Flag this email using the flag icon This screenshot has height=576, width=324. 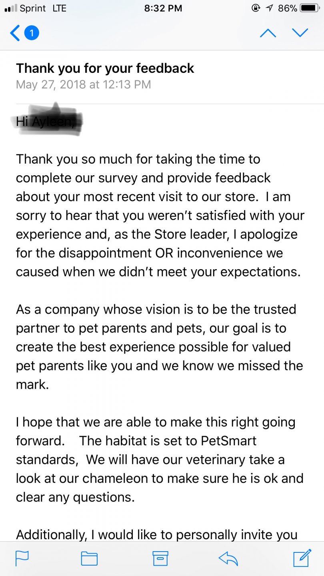(22, 558)
